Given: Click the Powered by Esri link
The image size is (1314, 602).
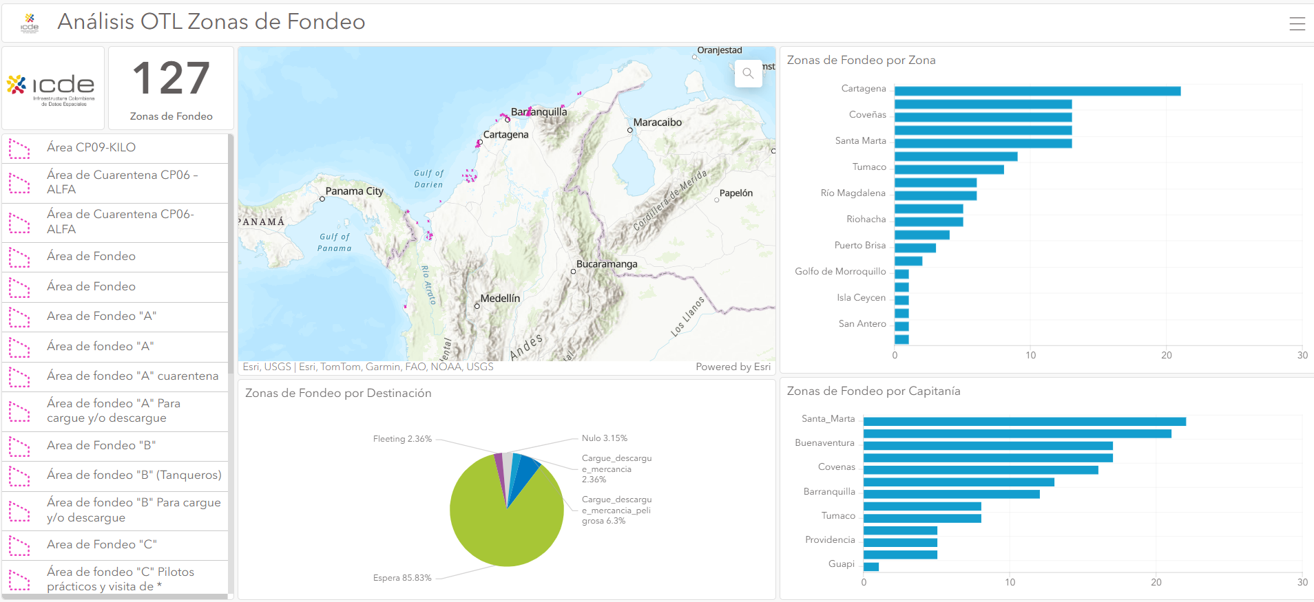Looking at the screenshot, I should pos(733,367).
